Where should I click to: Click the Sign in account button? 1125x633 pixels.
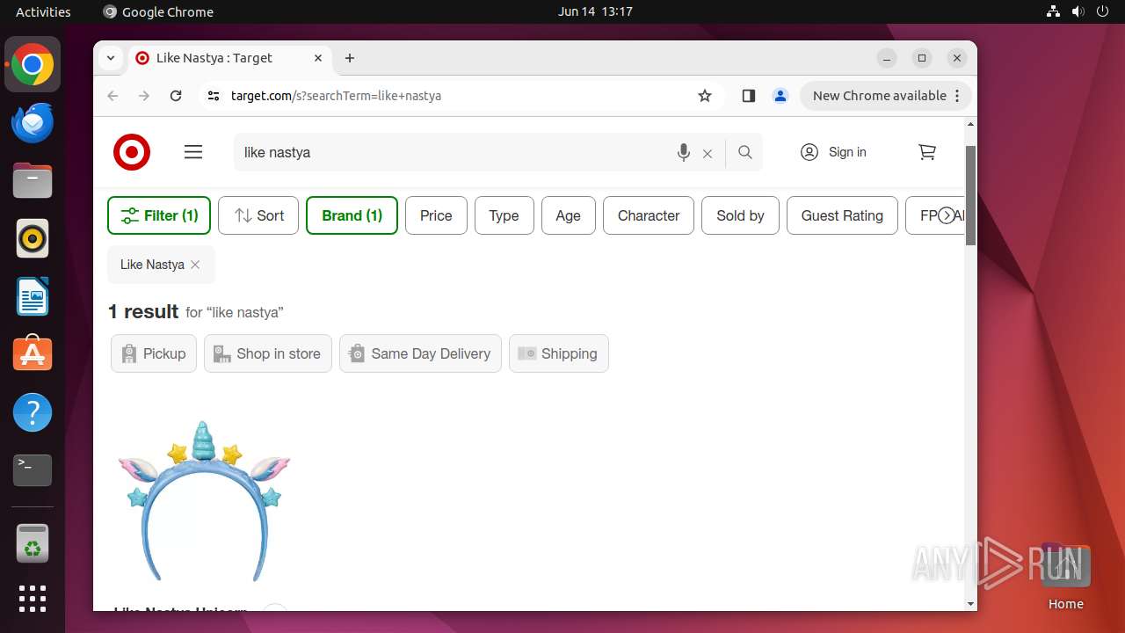click(833, 152)
